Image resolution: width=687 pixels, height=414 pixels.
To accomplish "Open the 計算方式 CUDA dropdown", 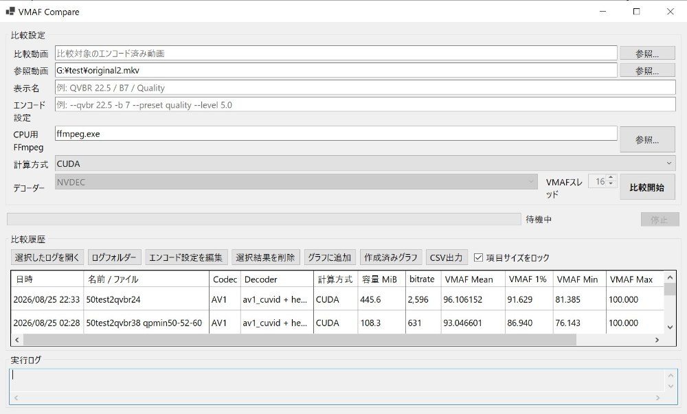I will [x=365, y=163].
